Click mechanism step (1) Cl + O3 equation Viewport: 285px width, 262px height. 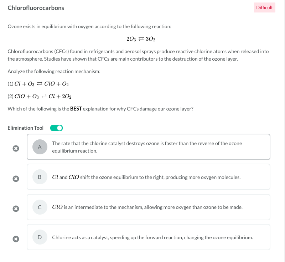pos(38,84)
